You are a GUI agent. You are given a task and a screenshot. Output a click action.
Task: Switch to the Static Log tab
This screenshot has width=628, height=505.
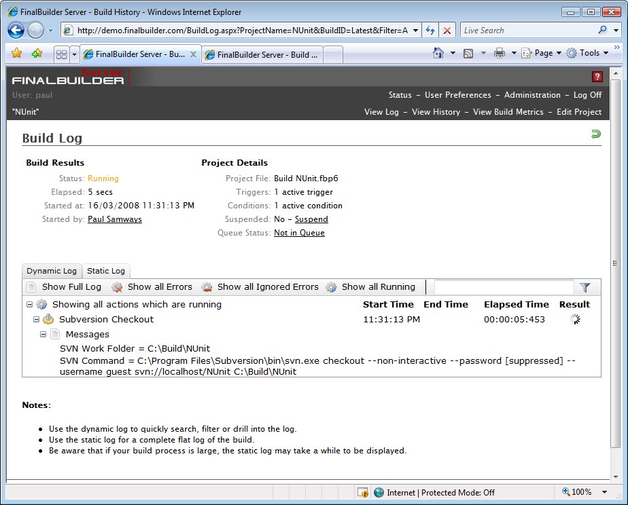click(x=106, y=271)
